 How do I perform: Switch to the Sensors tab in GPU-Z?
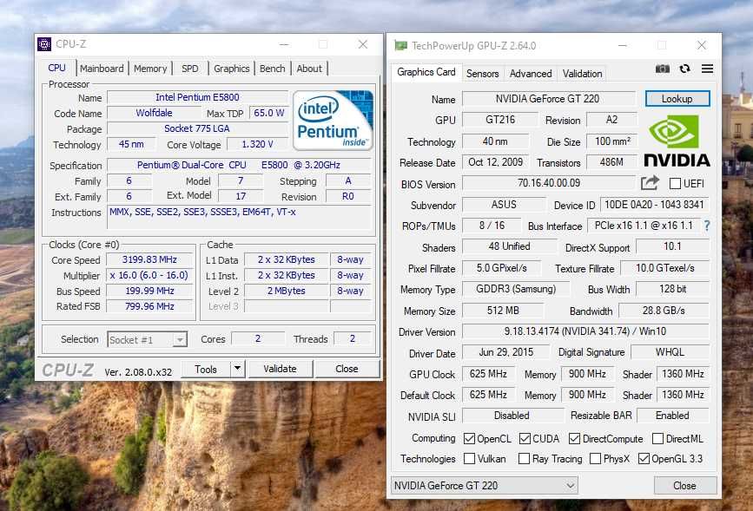click(482, 74)
